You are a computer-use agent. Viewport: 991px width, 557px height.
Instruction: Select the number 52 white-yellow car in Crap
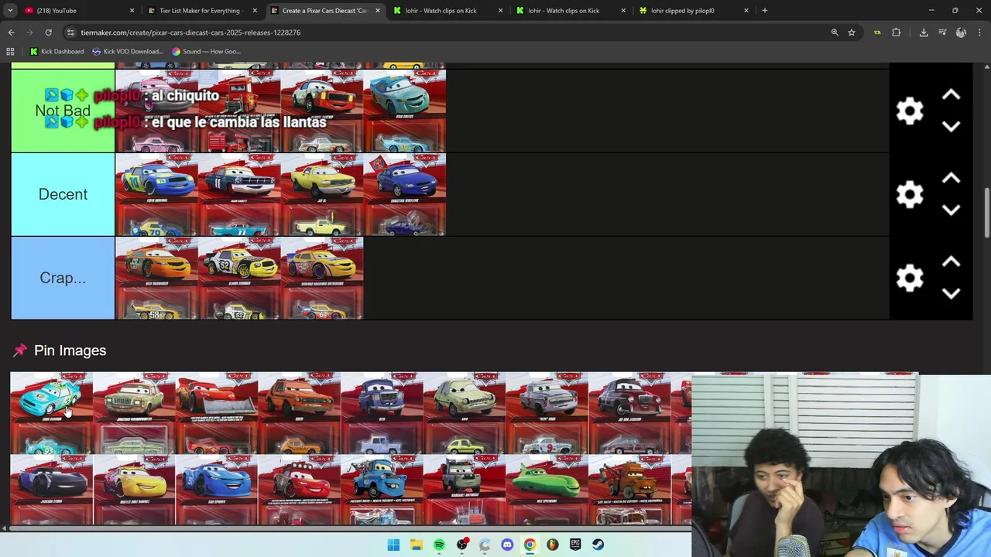click(x=239, y=278)
